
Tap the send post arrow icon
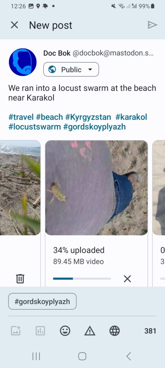(152, 25)
